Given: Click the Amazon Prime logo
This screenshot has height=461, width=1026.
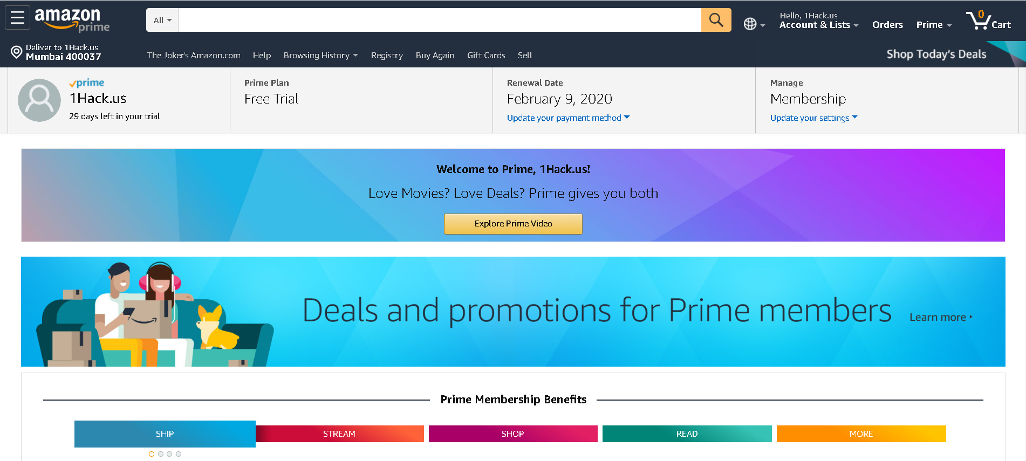Looking at the screenshot, I should point(72,19).
